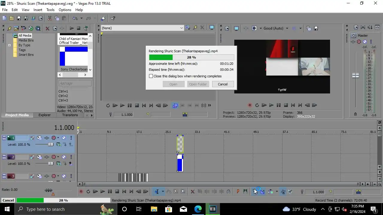383x215 pixels.
Task: Click the Cancel button in status bar
Action: click(x=8, y=200)
